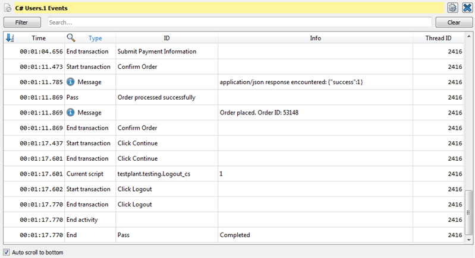The image size is (475, 258).
Task: Click the Info column header
Action: (315, 38)
